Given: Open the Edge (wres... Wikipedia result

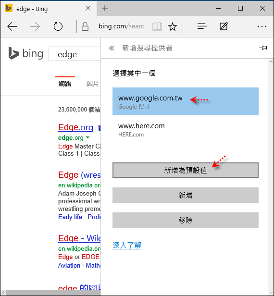Looking at the screenshot, I should coord(79,175).
